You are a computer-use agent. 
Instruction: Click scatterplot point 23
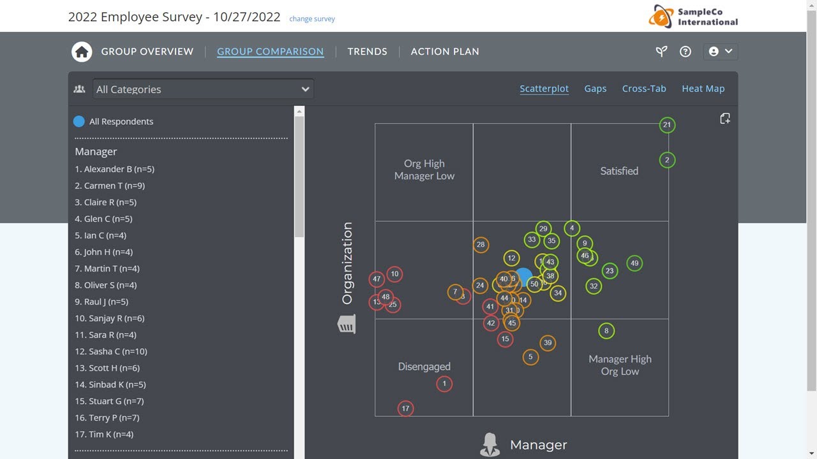point(610,271)
